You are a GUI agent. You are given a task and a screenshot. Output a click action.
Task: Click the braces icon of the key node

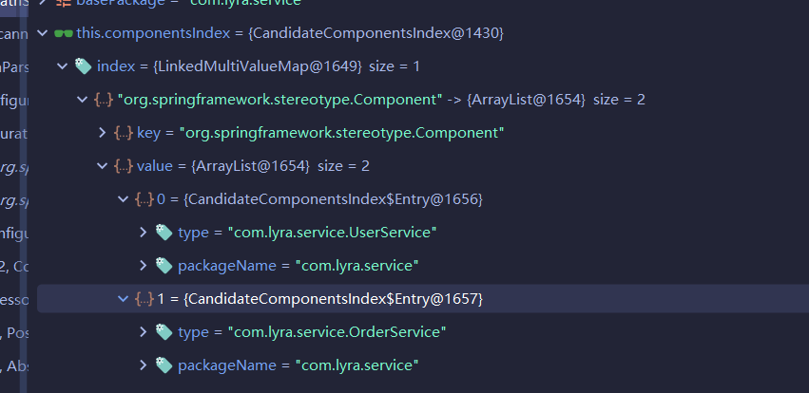(x=124, y=133)
